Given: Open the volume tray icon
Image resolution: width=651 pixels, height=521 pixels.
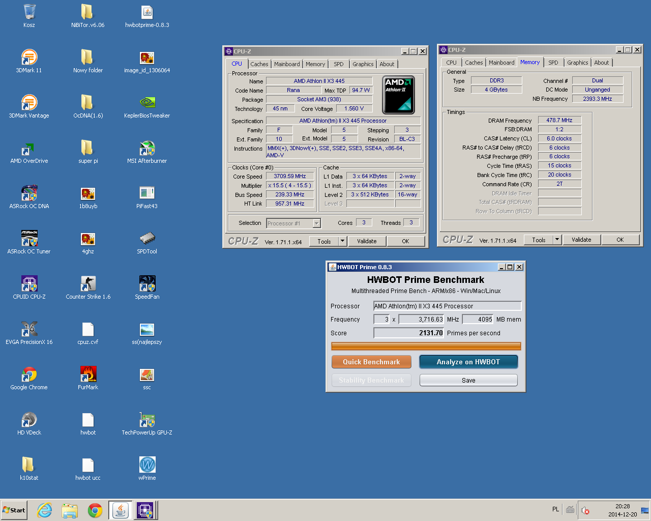Looking at the screenshot, I should pos(585,510).
